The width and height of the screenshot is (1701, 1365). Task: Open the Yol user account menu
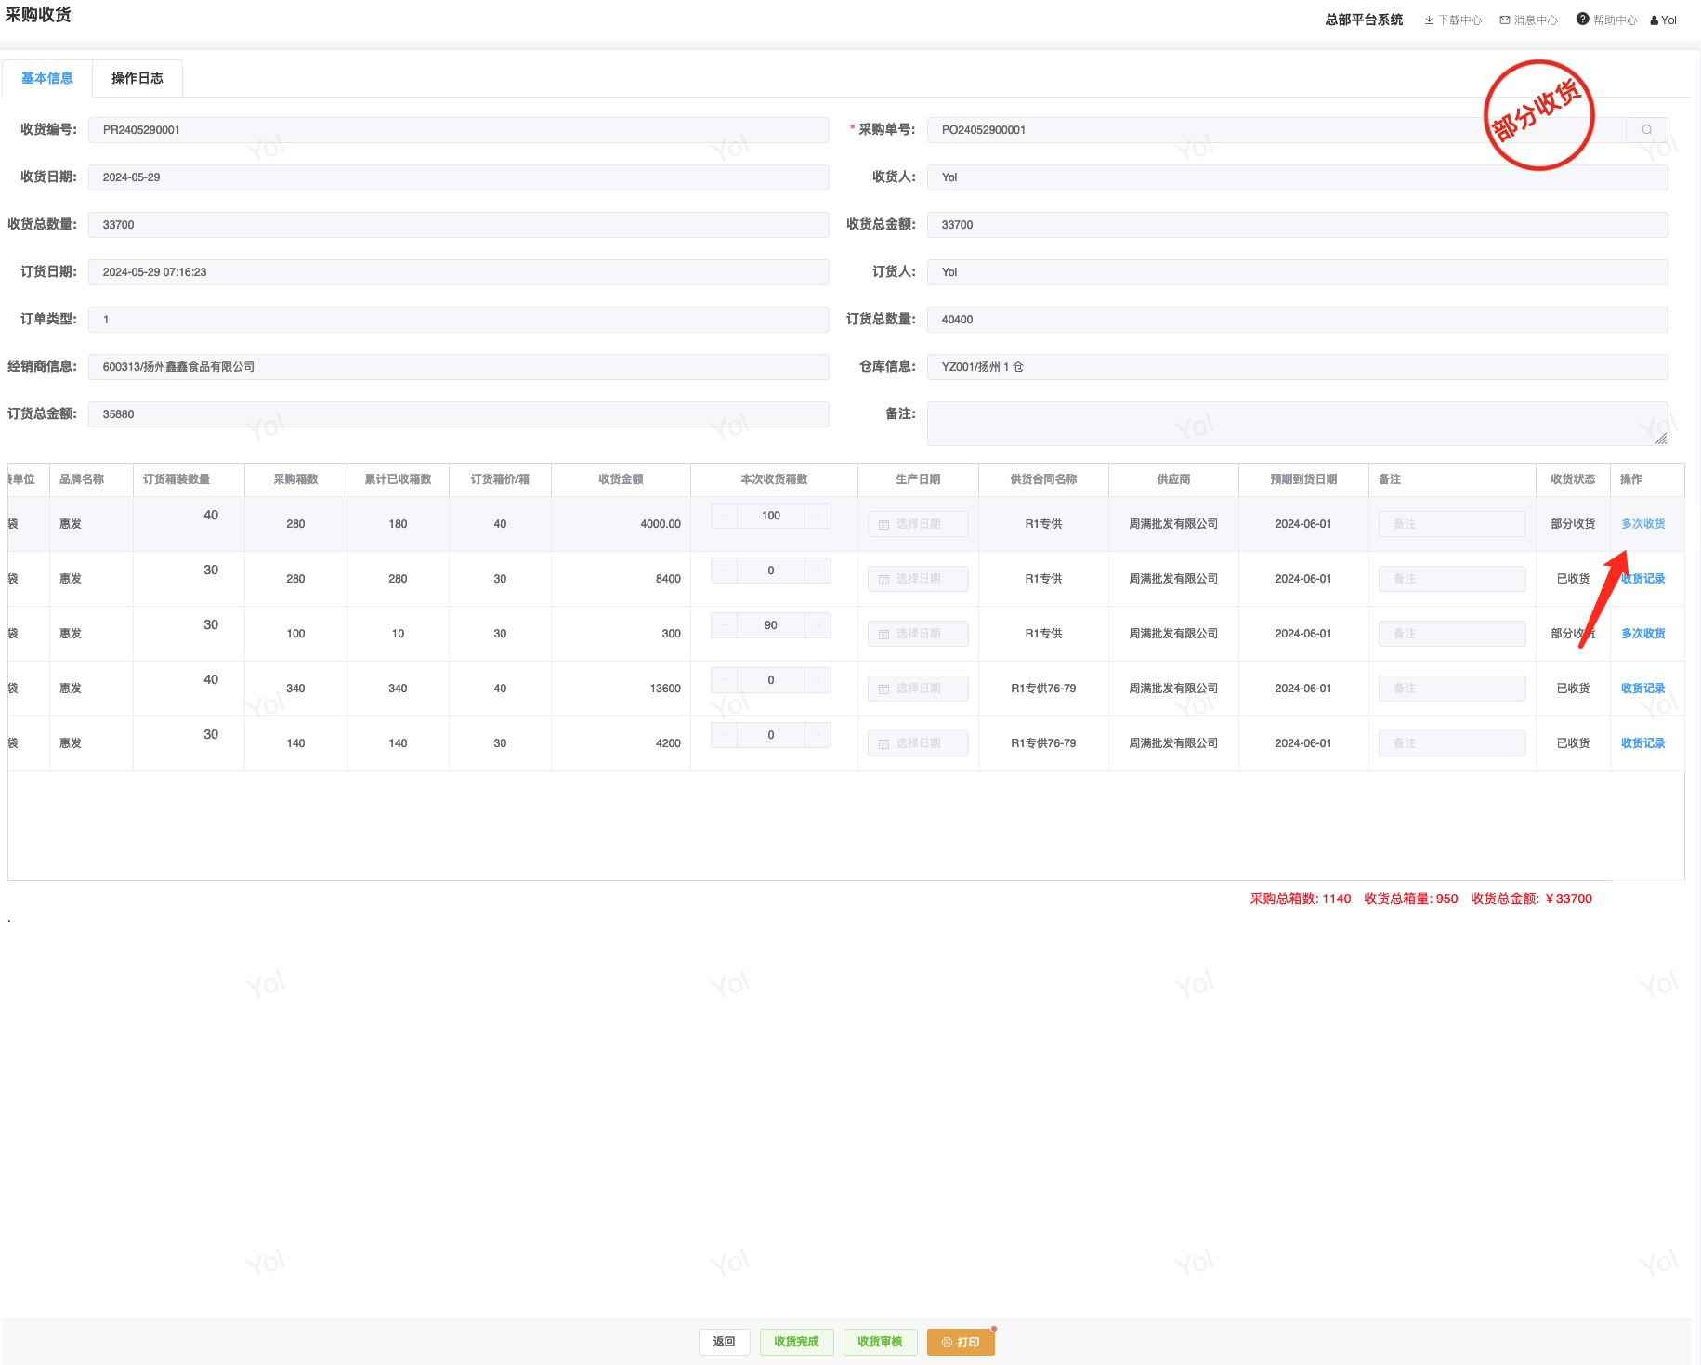click(1664, 20)
